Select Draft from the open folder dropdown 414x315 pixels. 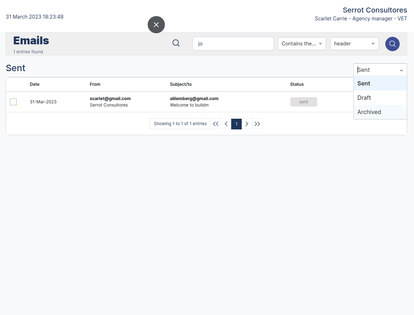[364, 98]
